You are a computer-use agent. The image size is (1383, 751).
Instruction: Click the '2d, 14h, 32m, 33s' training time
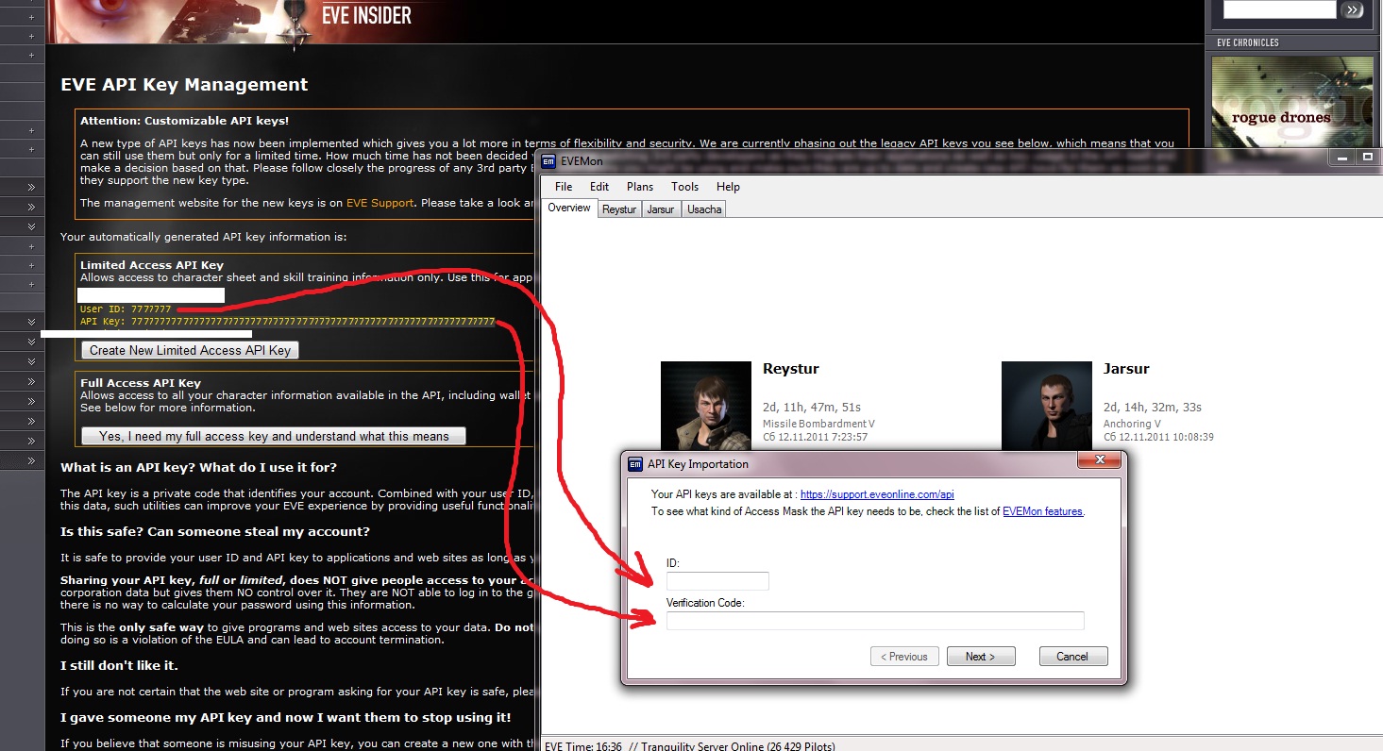click(x=1153, y=408)
